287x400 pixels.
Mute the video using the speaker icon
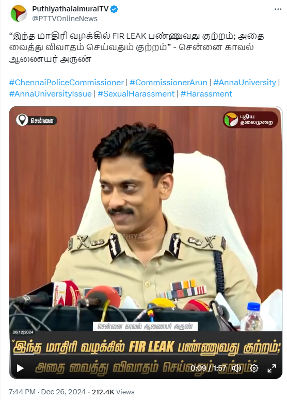coord(236,368)
